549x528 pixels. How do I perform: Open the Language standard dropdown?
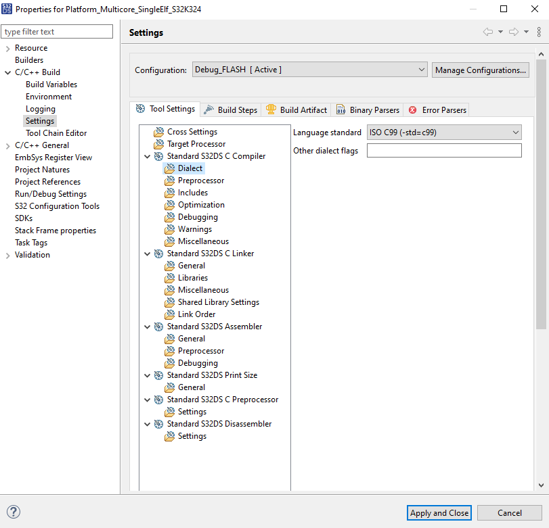pos(444,133)
